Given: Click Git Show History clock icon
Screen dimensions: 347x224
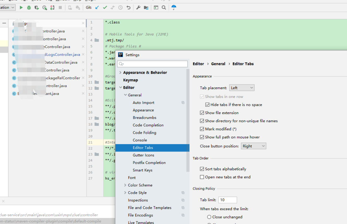Looking at the screenshot, I should tap(120, 8).
